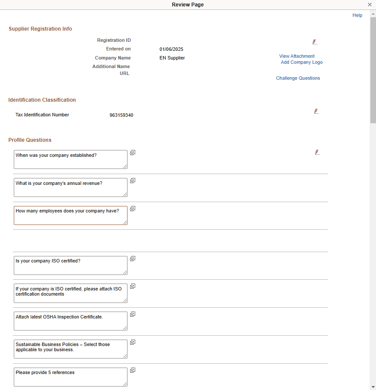376x390 pixels.
Task: Click the scrollbar up arrow
Action: tap(373, 14)
